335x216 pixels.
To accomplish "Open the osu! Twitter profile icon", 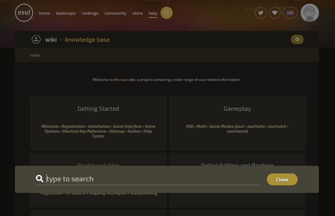I will 261,13.
